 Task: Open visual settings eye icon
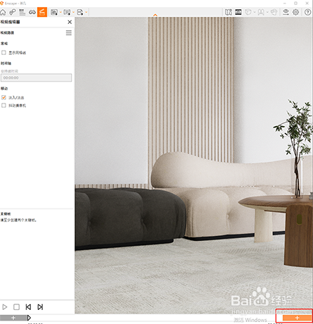pyautogui.click(x=286, y=12)
